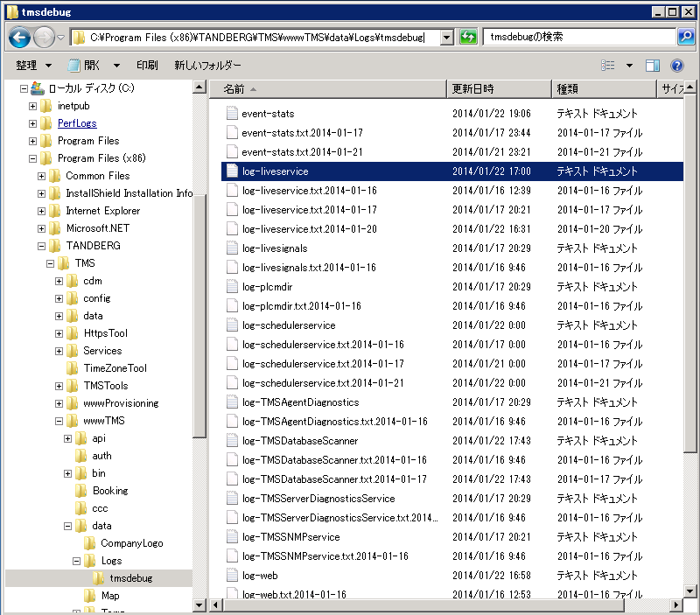Click the log-TMSServerDiagnosticsService file icon
Viewport: 700px width, 615px height.
coord(232,498)
